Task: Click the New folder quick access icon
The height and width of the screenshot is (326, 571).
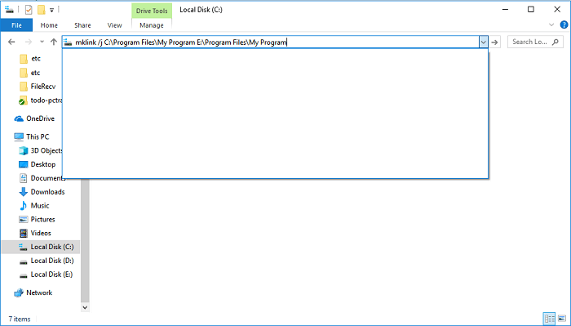Action: [x=42, y=10]
